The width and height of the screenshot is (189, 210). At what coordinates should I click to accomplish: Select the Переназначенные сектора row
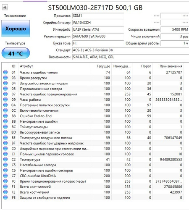pos(93,89)
